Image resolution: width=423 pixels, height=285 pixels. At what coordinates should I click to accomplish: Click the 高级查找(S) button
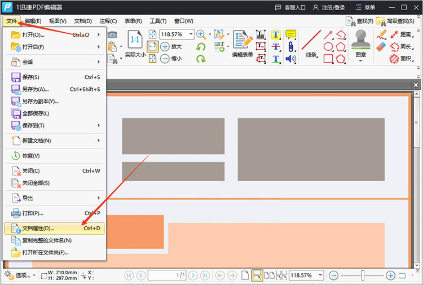click(395, 21)
